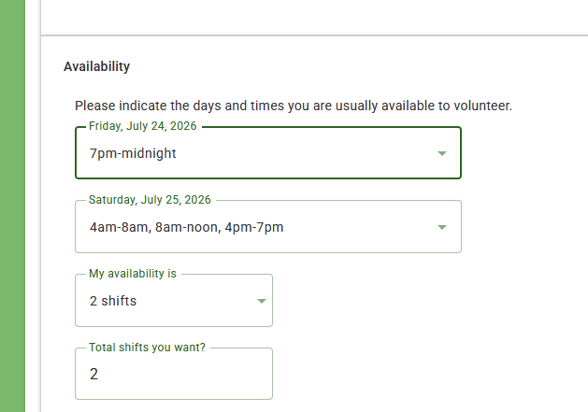Click the Availability section heading
The image size is (588, 412).
tap(96, 66)
